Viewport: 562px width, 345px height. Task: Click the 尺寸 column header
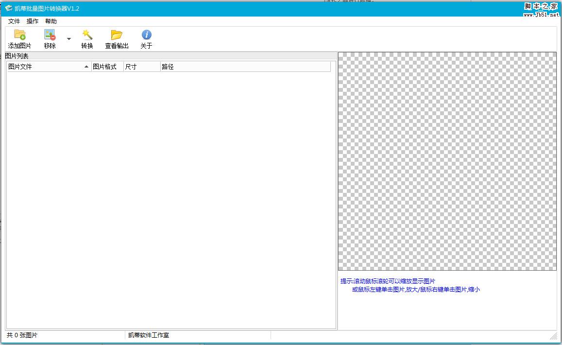[x=142, y=67]
